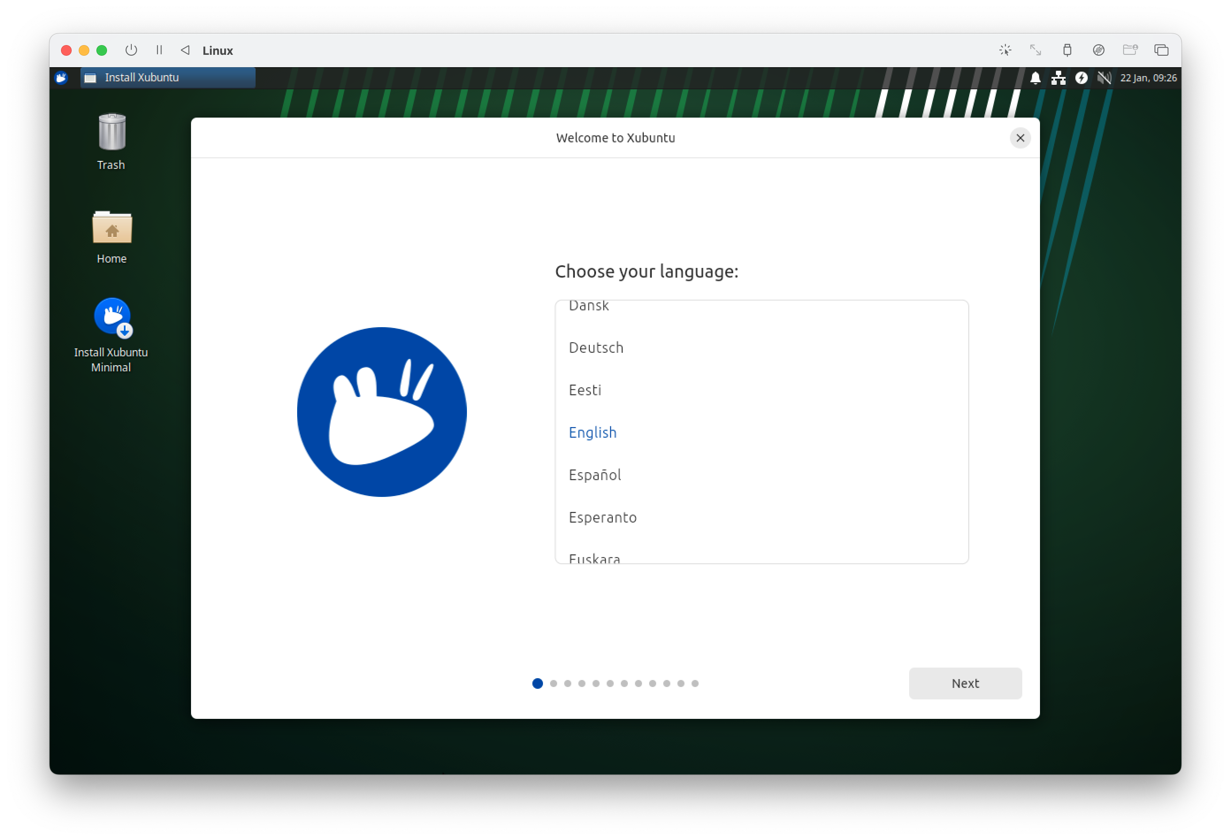Click the muted volume icon in panel

[1104, 78]
